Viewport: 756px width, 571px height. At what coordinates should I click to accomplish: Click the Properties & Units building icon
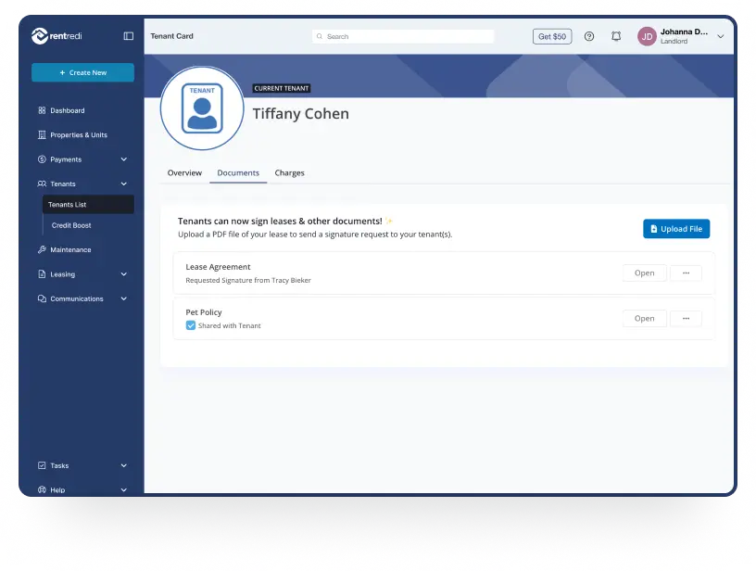42,135
